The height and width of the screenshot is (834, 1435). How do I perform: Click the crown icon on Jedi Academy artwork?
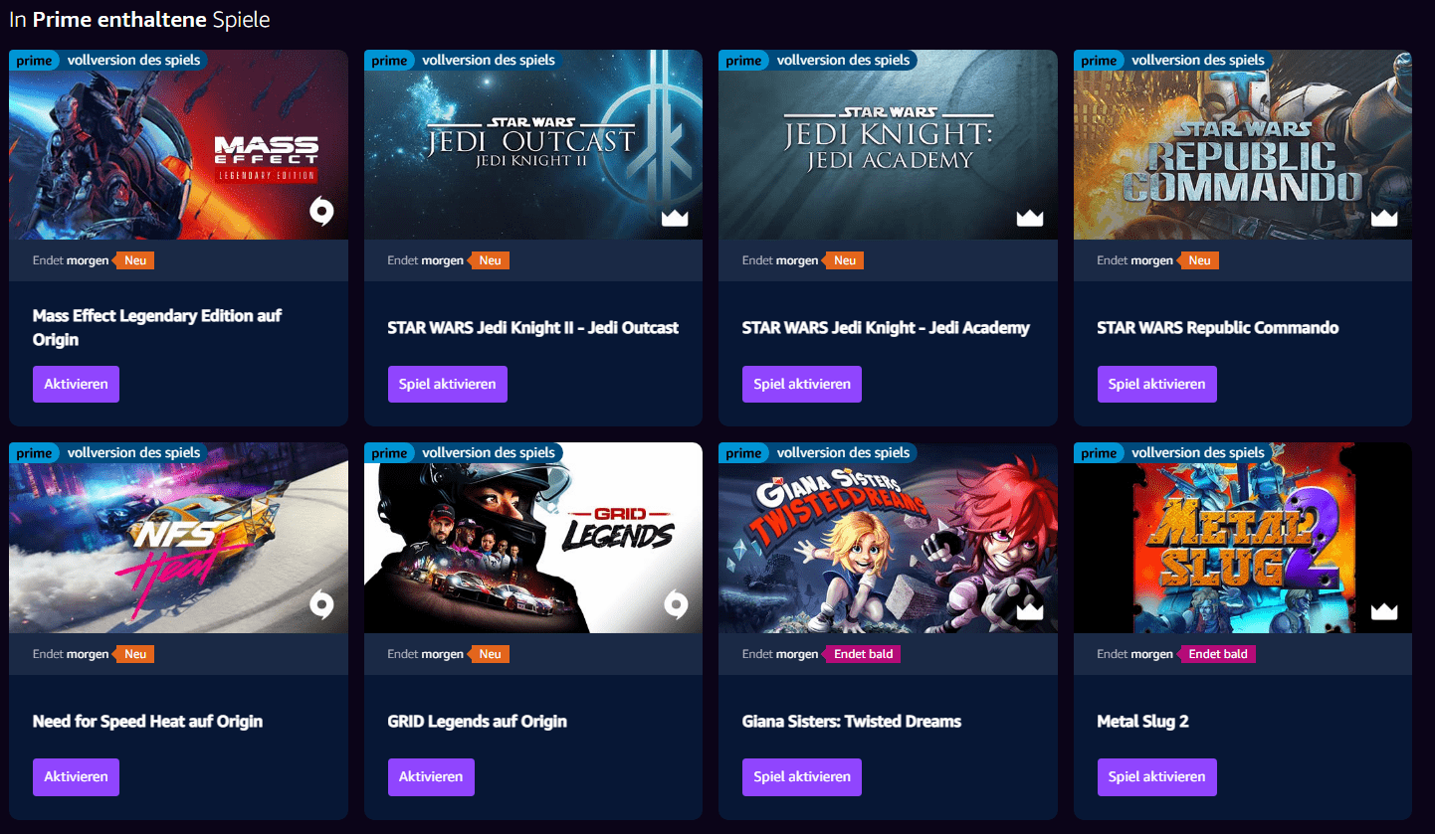pyautogui.click(x=1030, y=218)
